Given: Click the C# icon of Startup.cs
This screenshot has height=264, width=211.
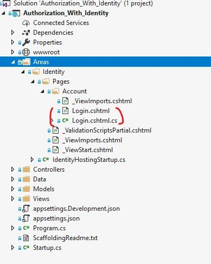Looking at the screenshot, I should coord(26,248).
